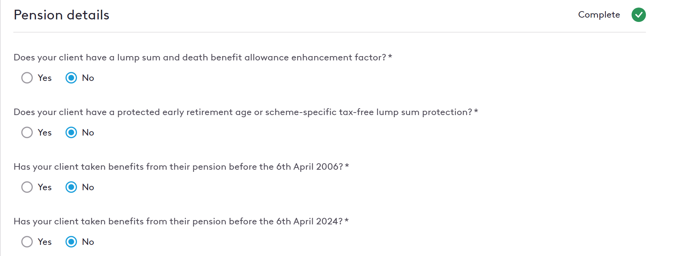Click the 'No' label text under April 2024 question

pyautogui.click(x=88, y=242)
